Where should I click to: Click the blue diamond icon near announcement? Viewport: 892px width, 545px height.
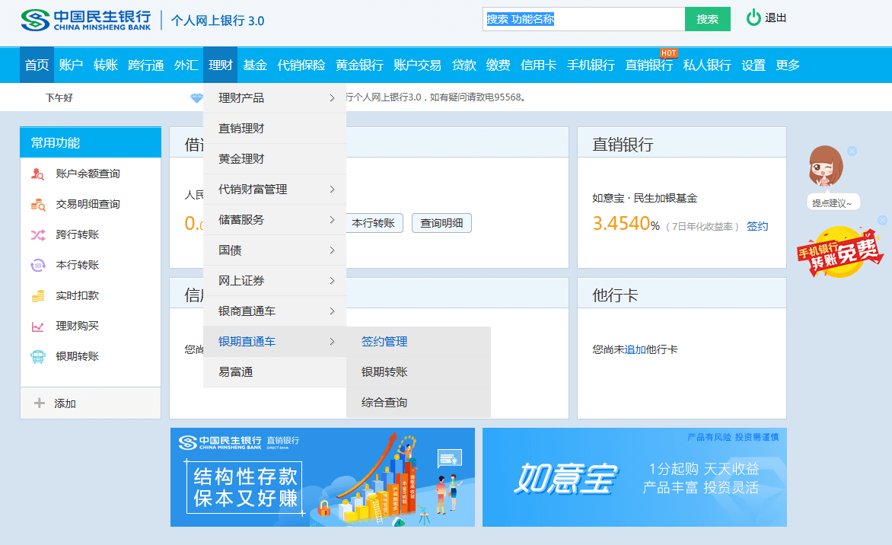click(x=196, y=98)
